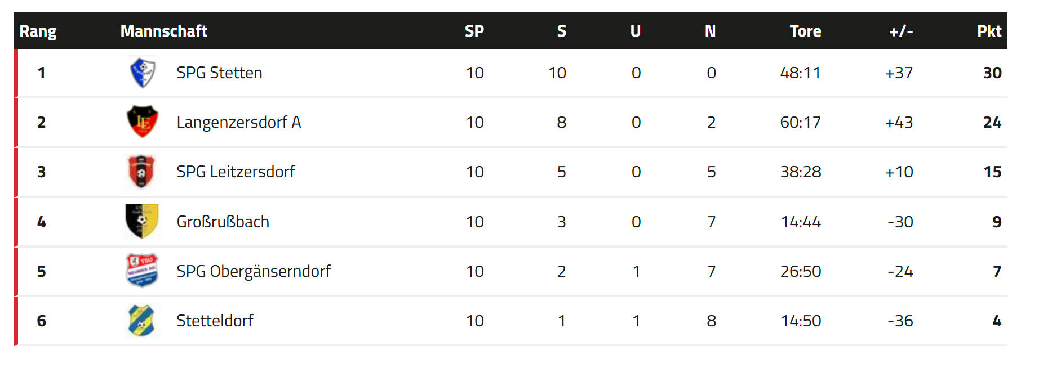
Task: Click the SPG Obergänserndorf club logo
Action: 141,271
